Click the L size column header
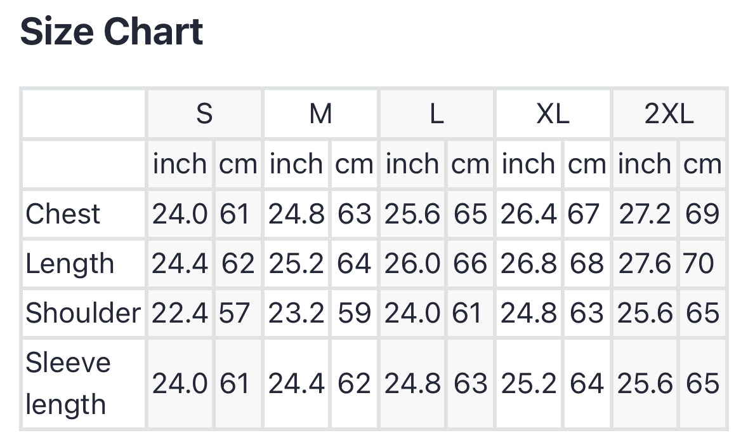Viewport: 748px width, 435px height. (x=436, y=114)
